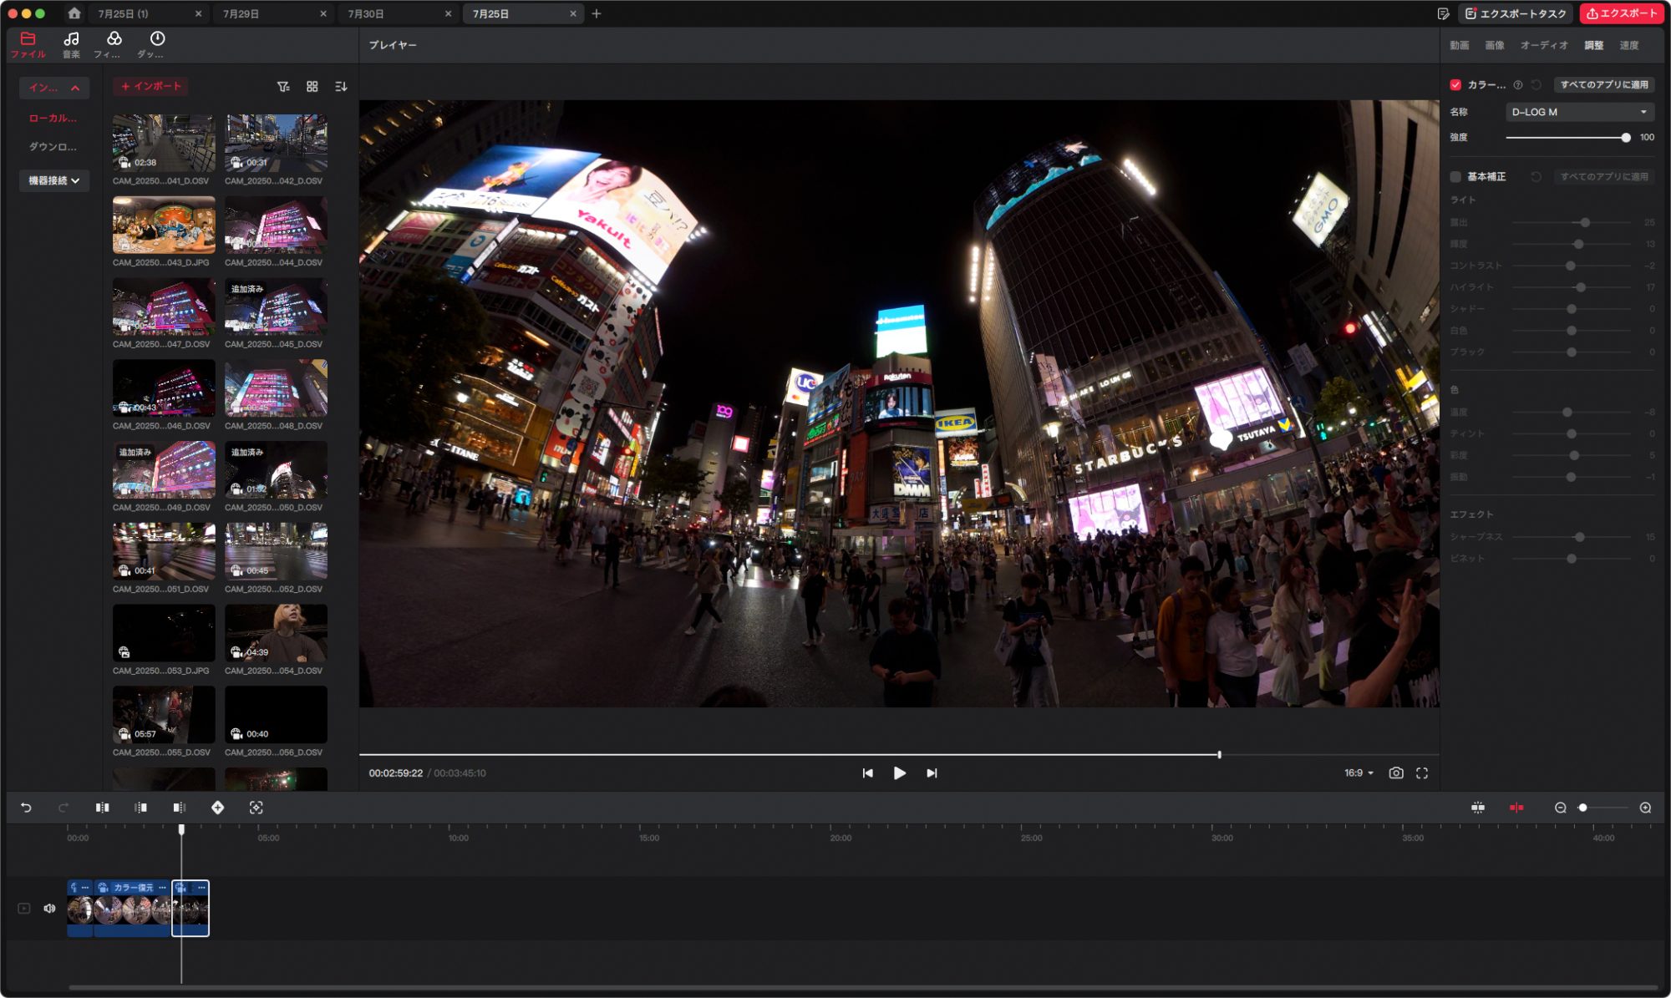Image resolution: width=1671 pixels, height=998 pixels.
Task: Split clip at playhead
Action: click(x=102, y=808)
